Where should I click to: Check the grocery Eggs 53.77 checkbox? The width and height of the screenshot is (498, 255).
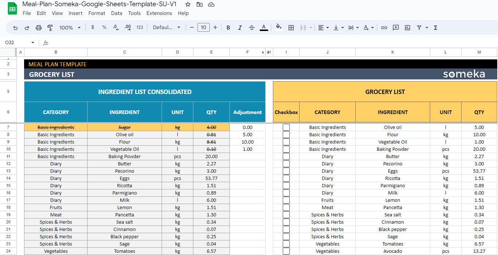click(286, 171)
